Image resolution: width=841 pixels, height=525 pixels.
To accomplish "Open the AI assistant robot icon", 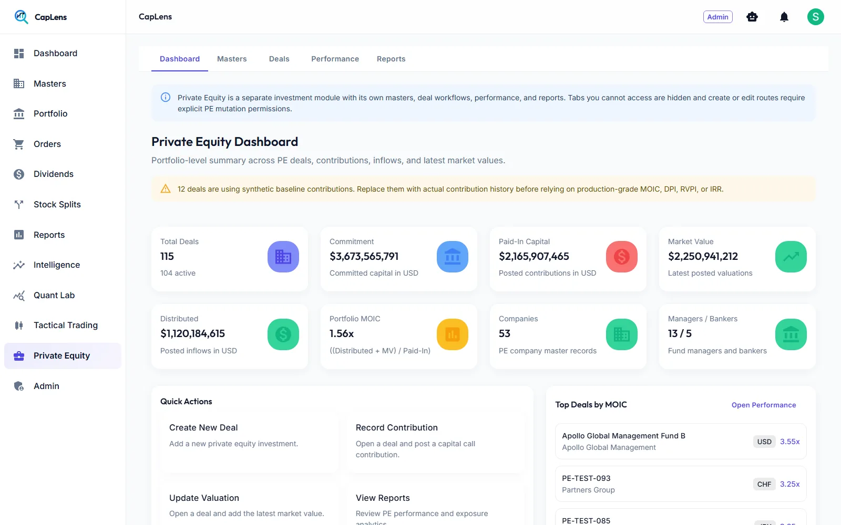I will click(x=752, y=17).
